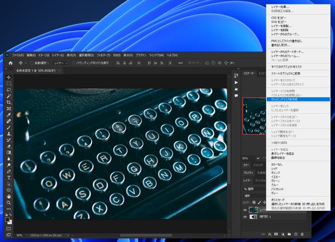Open the レイヤー auto-select dropdown
The width and height of the screenshot is (335, 242).
click(60, 63)
